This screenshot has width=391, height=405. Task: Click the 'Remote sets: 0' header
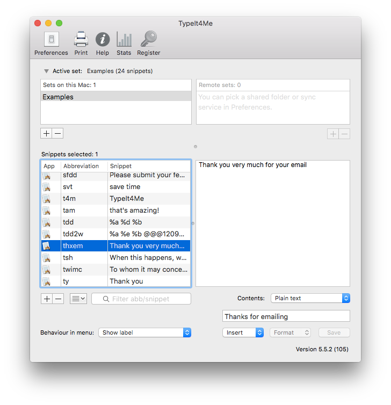(x=273, y=85)
